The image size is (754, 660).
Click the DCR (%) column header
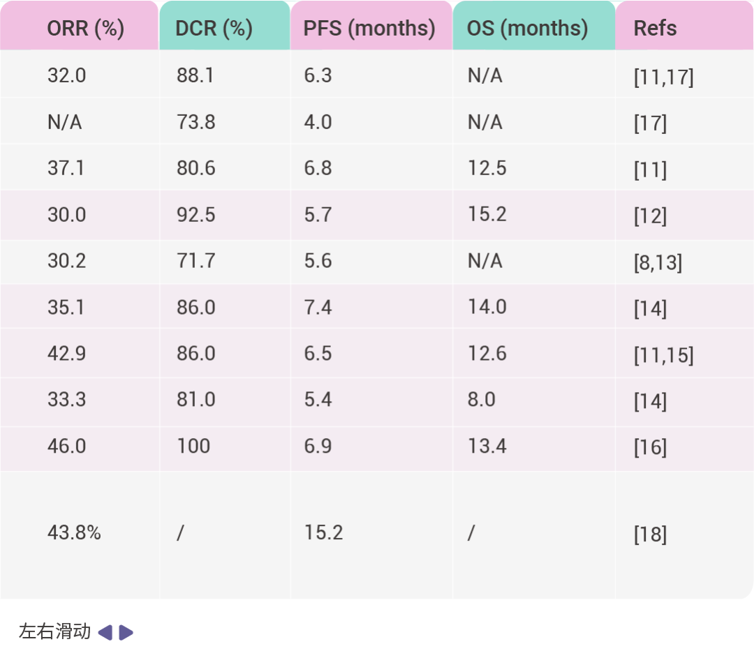tap(214, 29)
